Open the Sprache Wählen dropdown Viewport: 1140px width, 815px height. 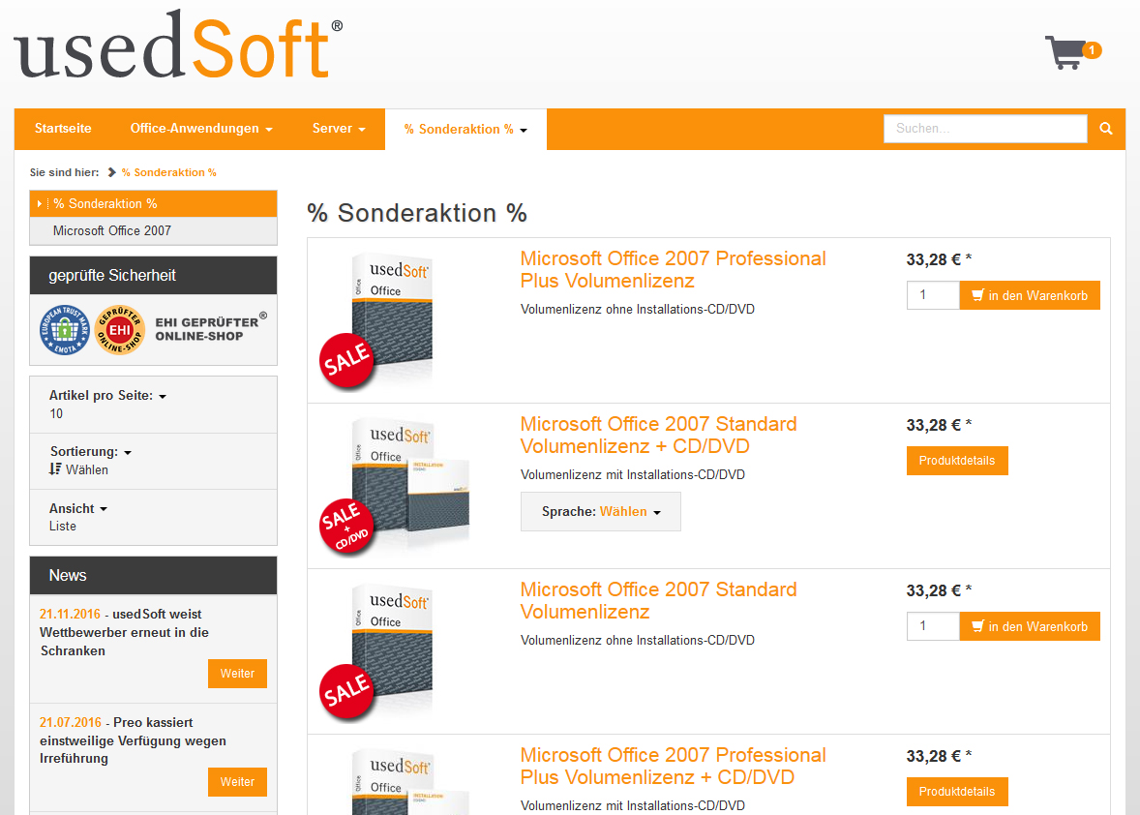click(601, 512)
